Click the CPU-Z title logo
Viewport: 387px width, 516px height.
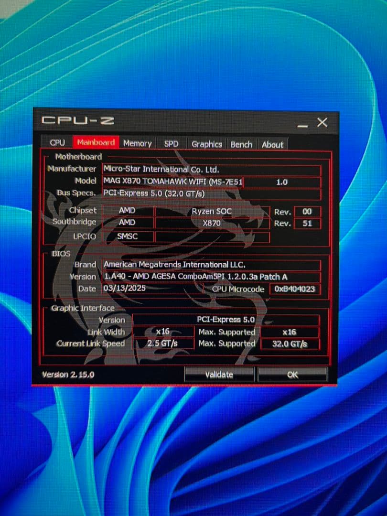(x=78, y=120)
